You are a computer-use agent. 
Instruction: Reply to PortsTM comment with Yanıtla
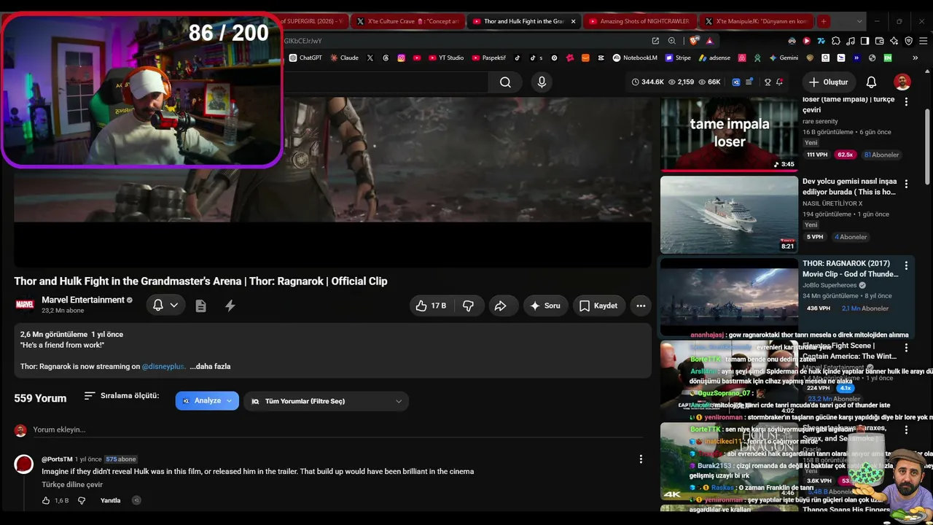110,501
